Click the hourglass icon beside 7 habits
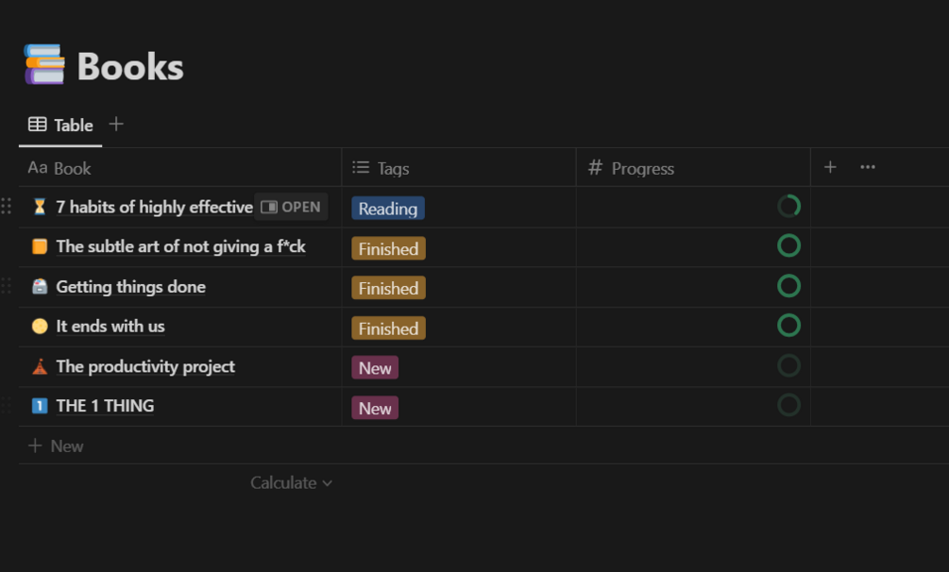Viewport: 949px width, 572px height. coord(40,207)
